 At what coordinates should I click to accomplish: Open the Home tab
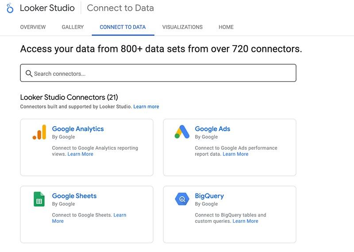pos(226,27)
